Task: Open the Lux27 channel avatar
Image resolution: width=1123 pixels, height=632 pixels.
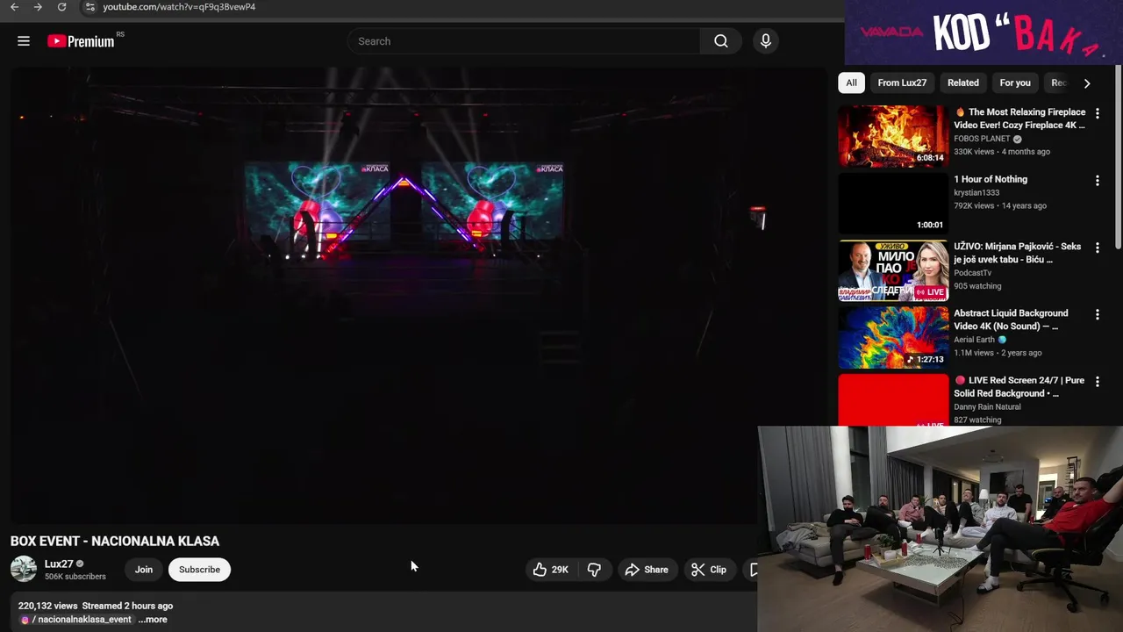Action: pyautogui.click(x=24, y=569)
